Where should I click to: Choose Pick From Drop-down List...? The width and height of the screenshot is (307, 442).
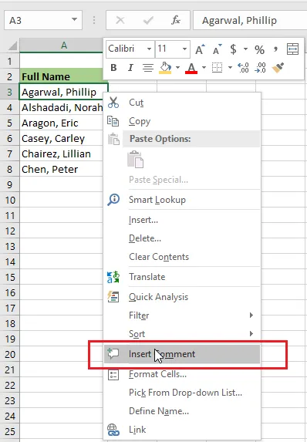182,393
